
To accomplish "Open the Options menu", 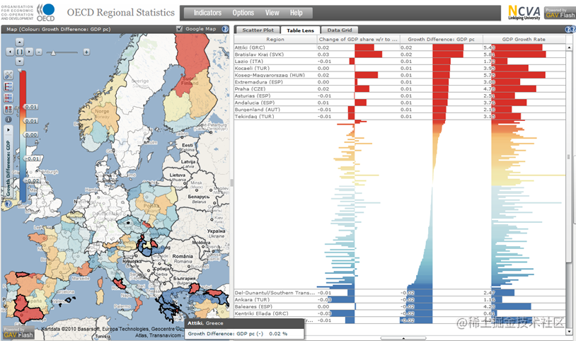I will (243, 13).
